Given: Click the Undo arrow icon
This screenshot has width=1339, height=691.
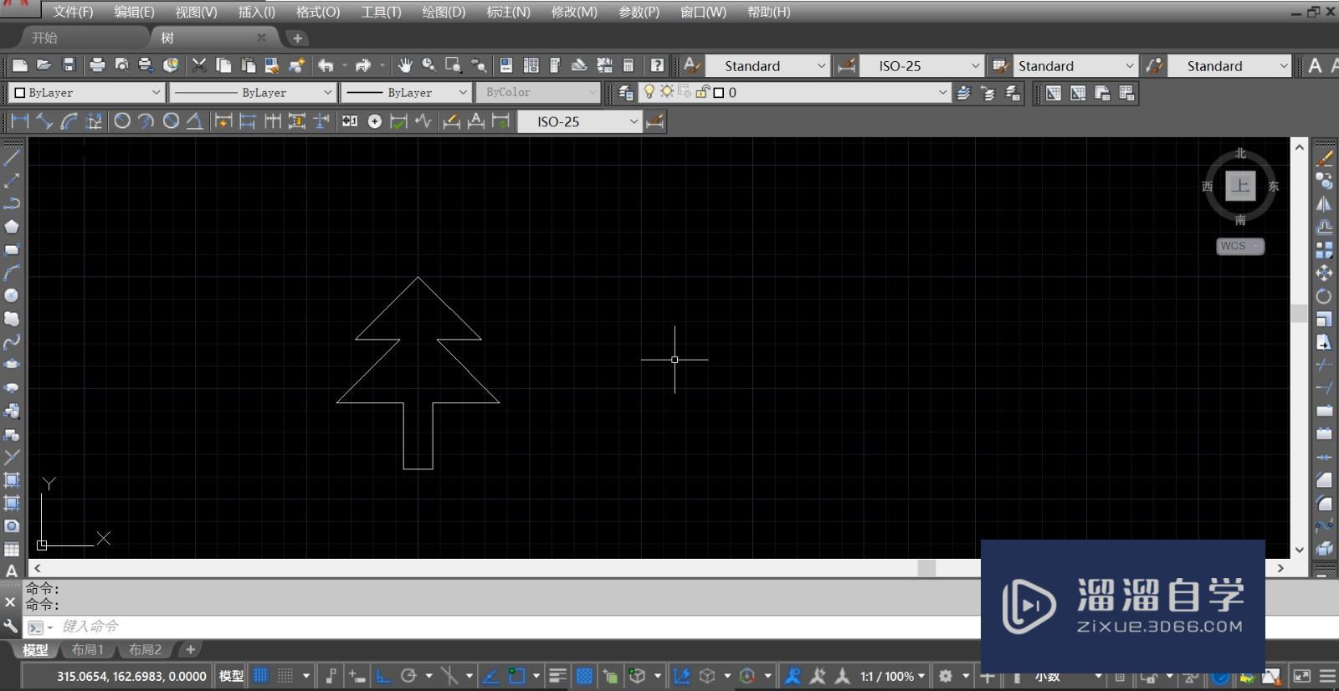Looking at the screenshot, I should coord(326,65).
